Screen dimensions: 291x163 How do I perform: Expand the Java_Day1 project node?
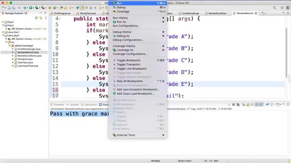[3, 32]
